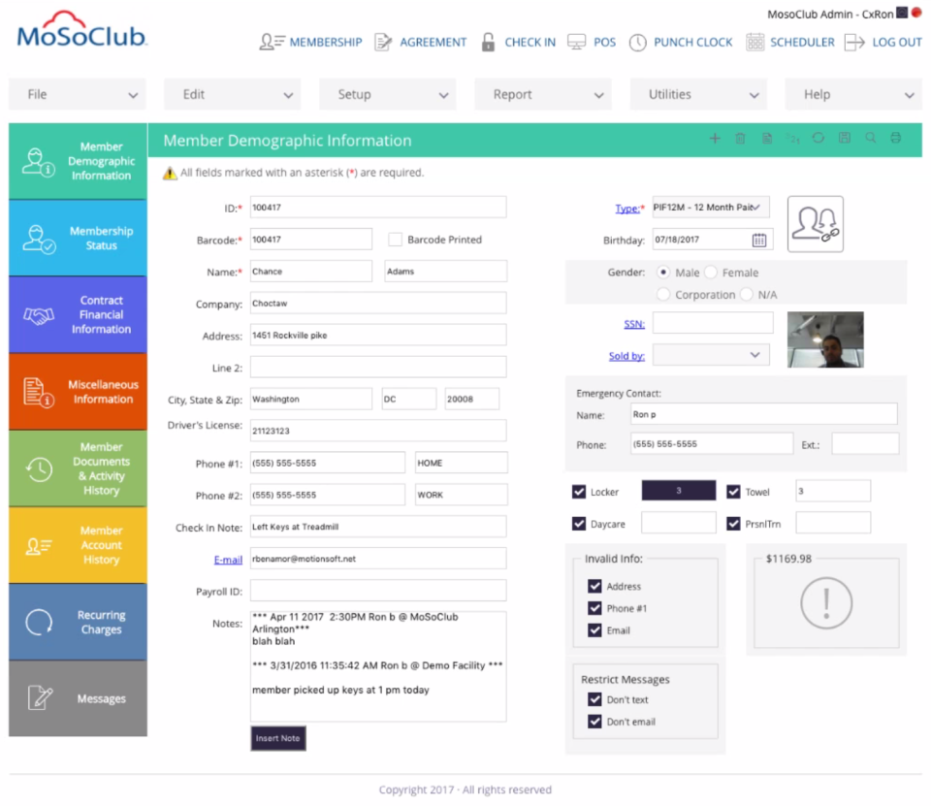
Task: Uncheck the Daycare option
Action: 579,523
